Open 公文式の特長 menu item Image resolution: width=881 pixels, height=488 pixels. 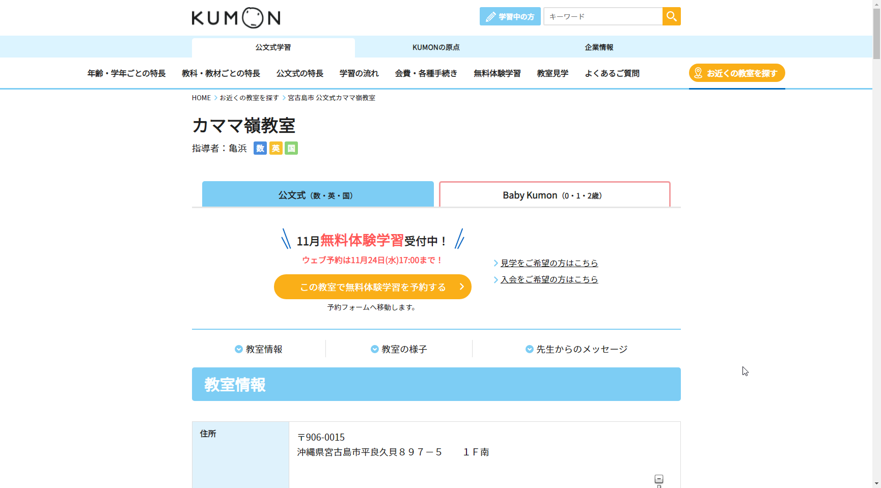300,73
